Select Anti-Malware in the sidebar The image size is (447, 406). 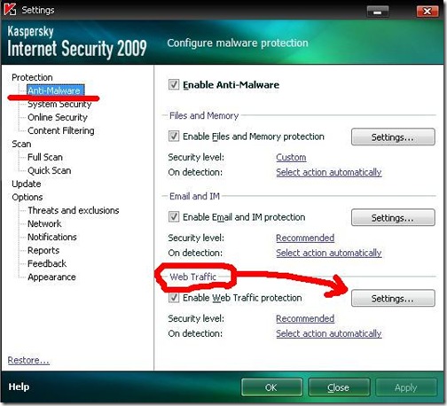(x=55, y=90)
